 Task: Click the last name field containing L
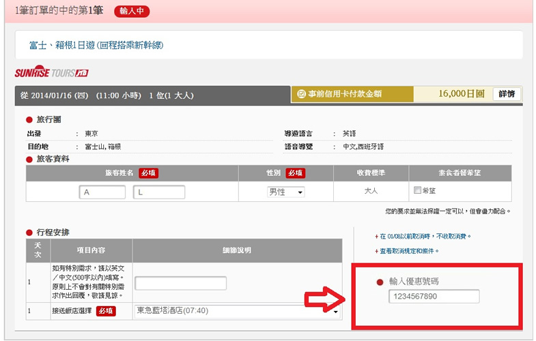158,192
